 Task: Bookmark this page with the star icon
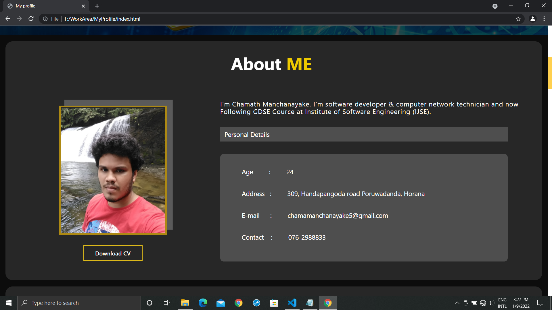(518, 19)
